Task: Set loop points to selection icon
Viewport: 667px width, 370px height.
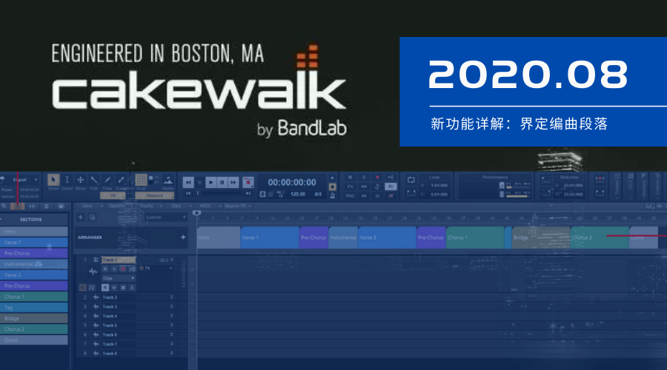Action: point(411,193)
